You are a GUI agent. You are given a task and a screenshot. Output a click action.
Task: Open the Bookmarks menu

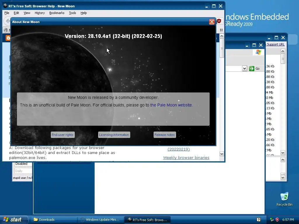[57, 13]
